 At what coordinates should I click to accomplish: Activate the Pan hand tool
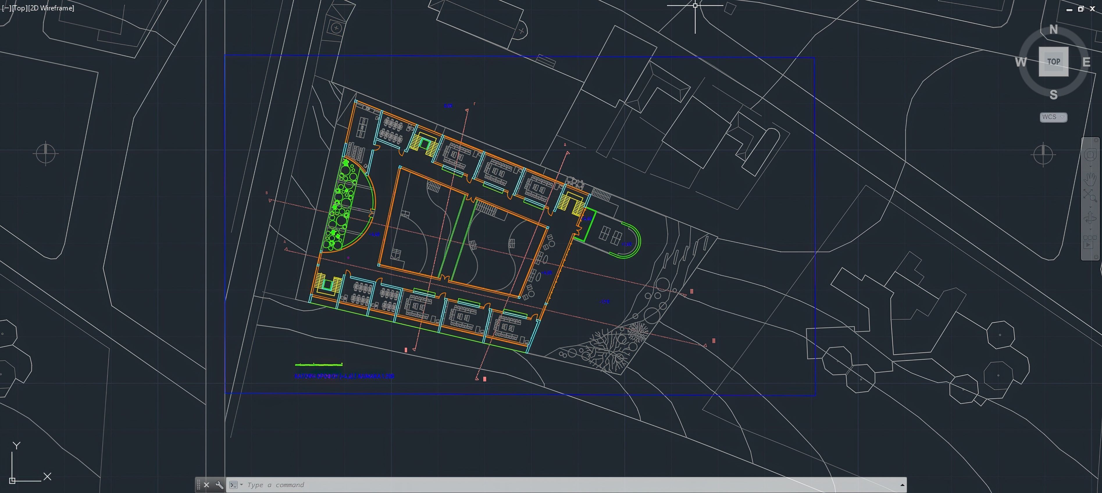pyautogui.click(x=1090, y=180)
